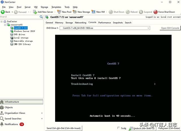This screenshot has height=131, width=181.
Task: Click the search input field
Action: (x=20, y=17)
